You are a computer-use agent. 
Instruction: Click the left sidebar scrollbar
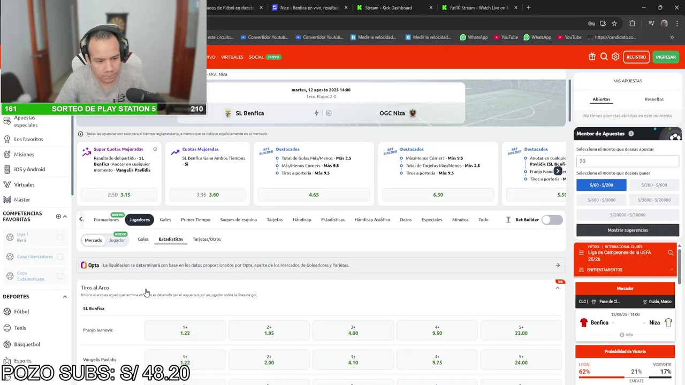point(72,155)
